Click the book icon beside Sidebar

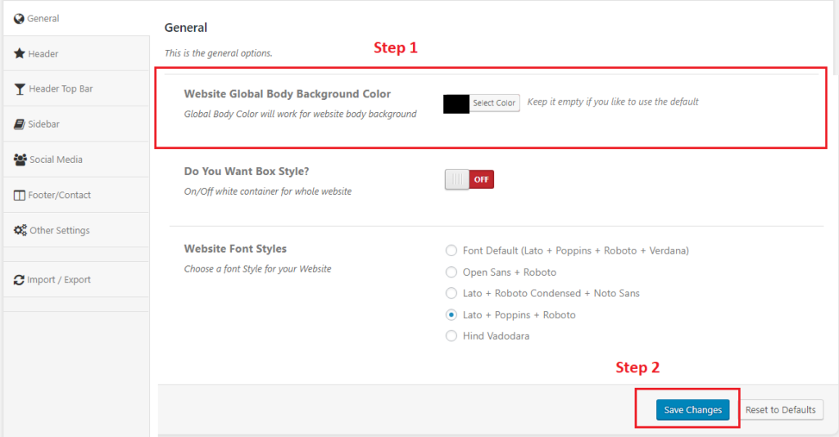(19, 124)
